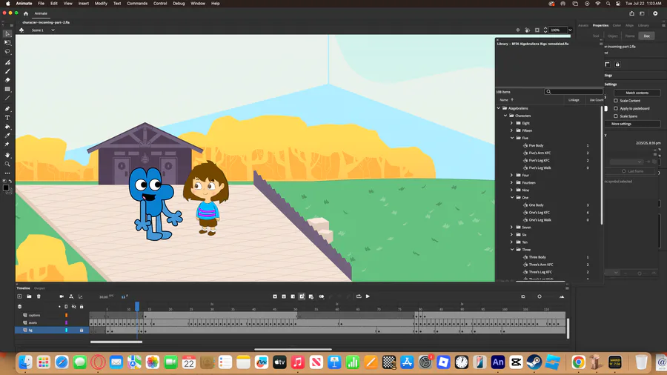
Task: Click the assets layer purple color swatch
Action: click(x=67, y=322)
